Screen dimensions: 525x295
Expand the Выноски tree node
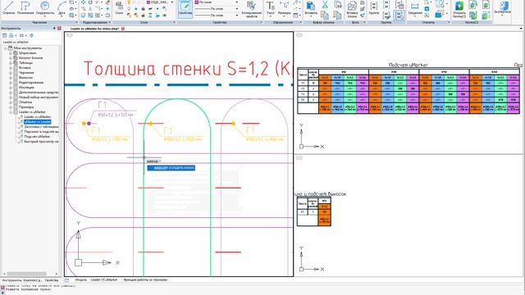(x=11, y=78)
